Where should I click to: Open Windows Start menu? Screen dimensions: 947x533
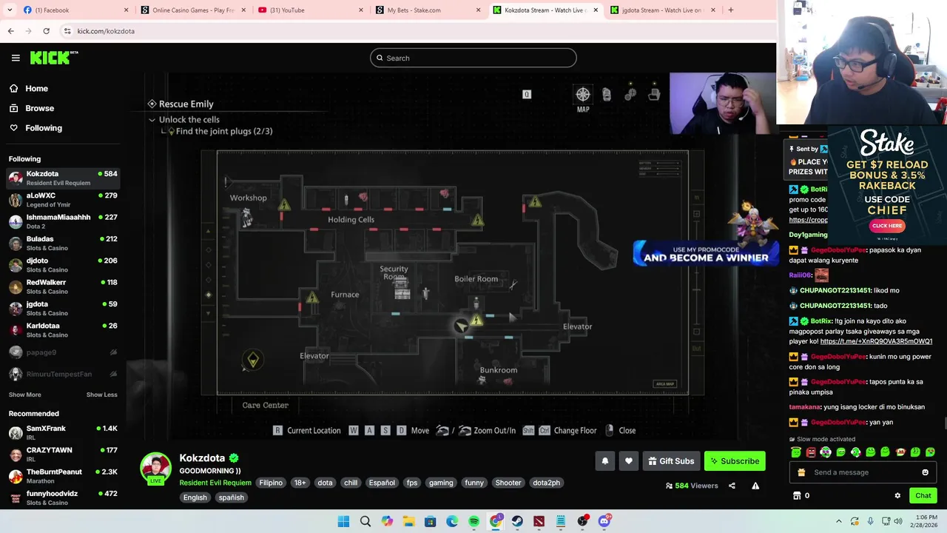(x=343, y=521)
